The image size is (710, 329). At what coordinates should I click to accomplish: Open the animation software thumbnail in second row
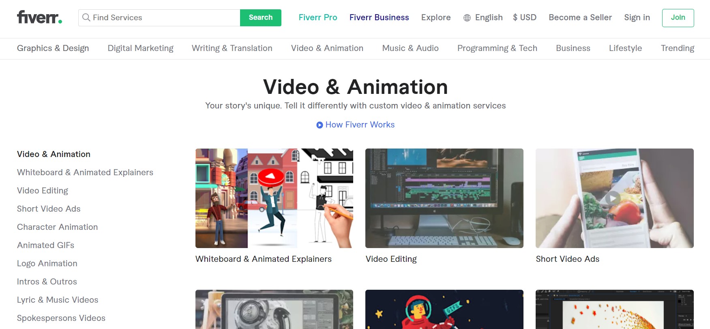pos(615,310)
